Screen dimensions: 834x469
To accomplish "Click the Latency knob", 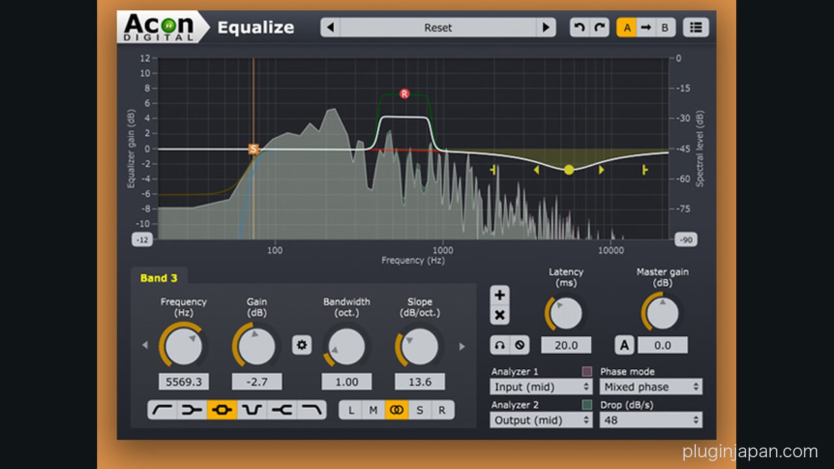I will (x=566, y=313).
